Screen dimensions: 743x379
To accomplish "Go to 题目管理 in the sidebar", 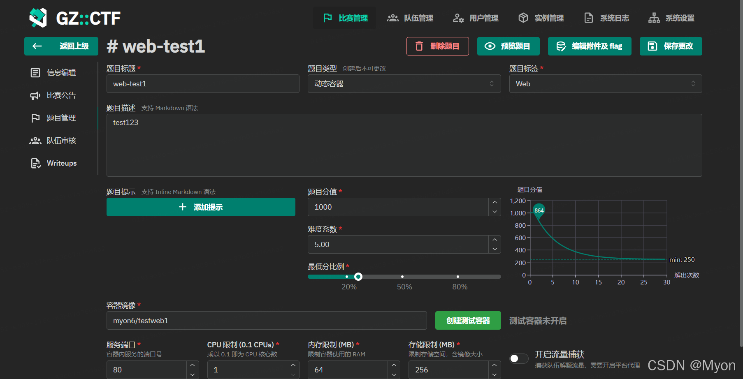I will pos(61,118).
